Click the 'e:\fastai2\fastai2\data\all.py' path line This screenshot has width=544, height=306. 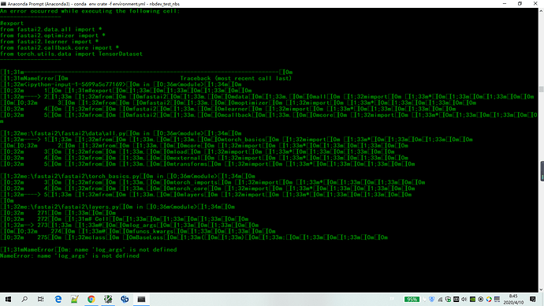click(121, 133)
